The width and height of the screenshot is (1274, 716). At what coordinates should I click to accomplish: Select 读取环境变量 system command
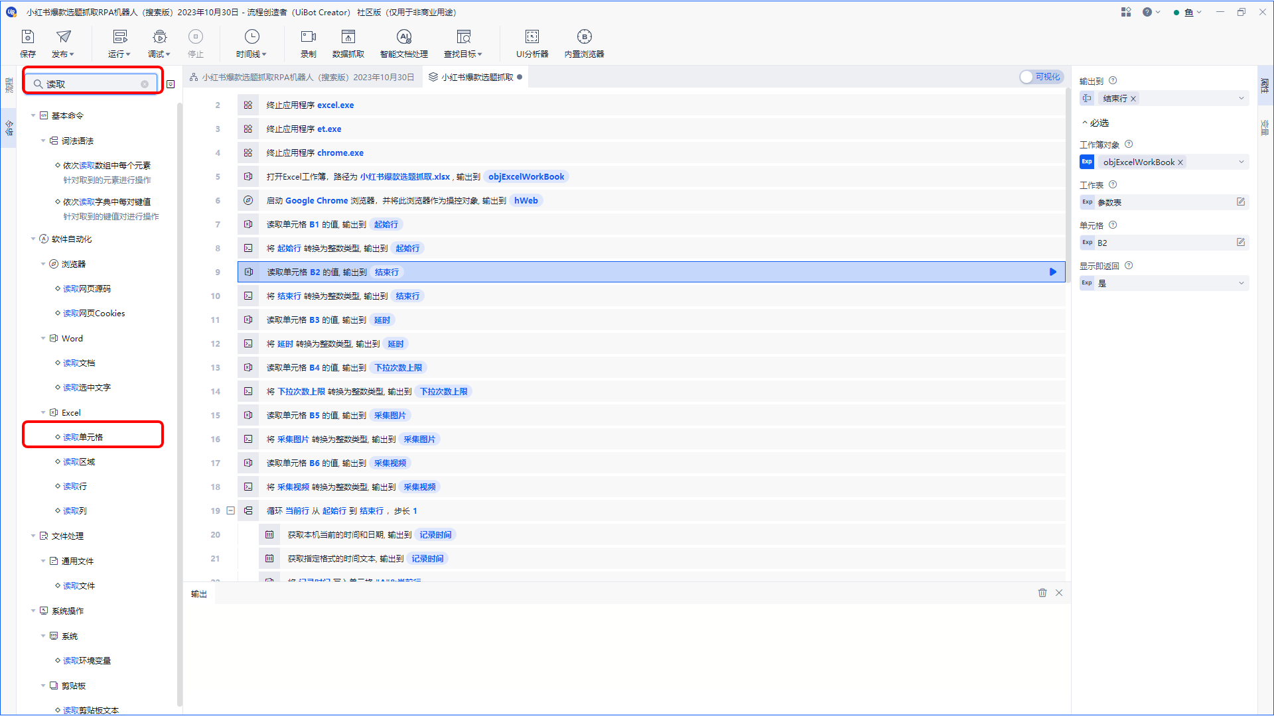pos(87,660)
